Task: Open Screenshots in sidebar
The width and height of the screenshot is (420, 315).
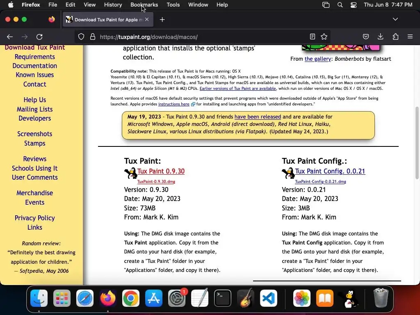Action: 35,134
